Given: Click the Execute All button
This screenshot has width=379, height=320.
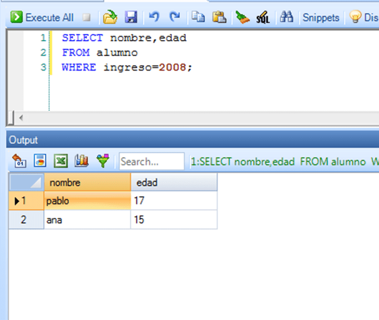Looking at the screenshot, I should [43, 17].
